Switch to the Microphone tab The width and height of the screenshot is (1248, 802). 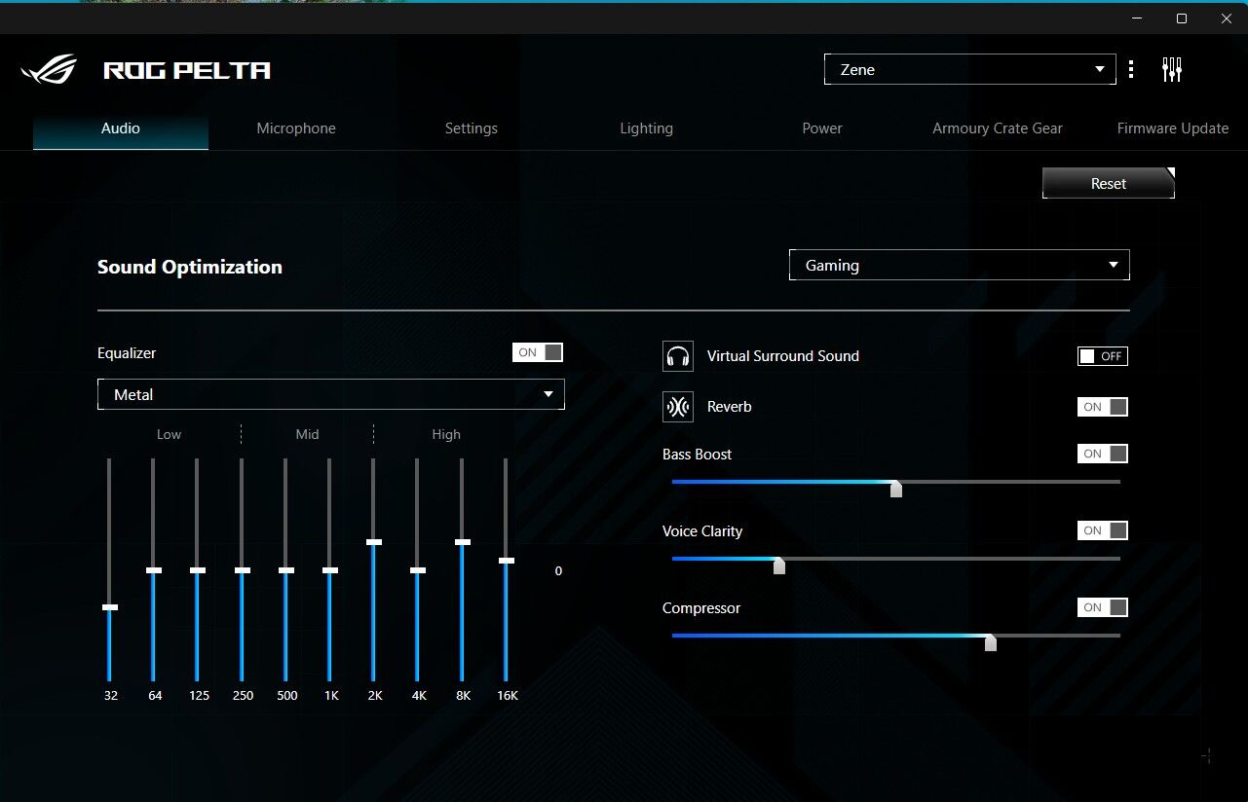[x=296, y=128]
